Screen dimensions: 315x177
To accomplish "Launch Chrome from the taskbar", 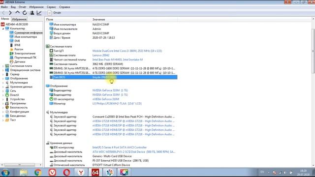I will coord(38,173).
